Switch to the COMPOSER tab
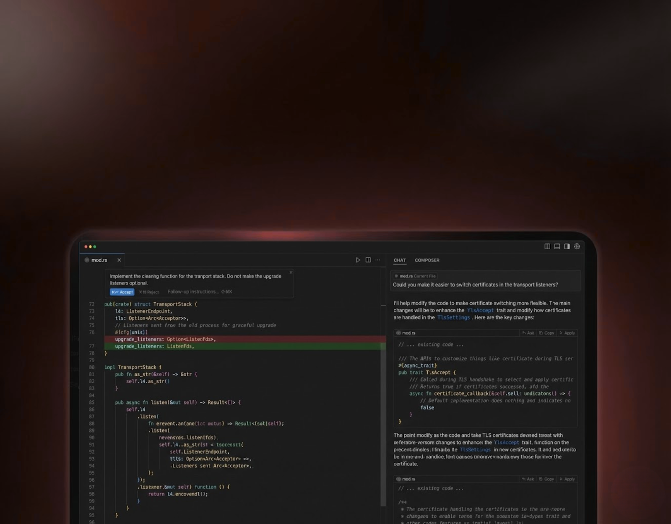The height and width of the screenshot is (524, 671). click(427, 260)
